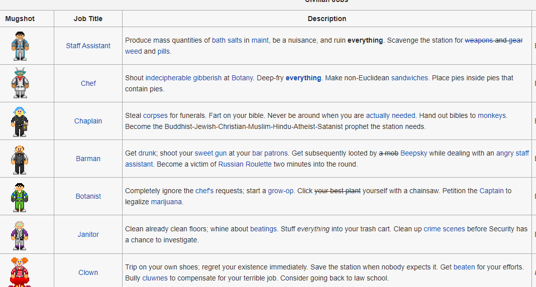
Task: Click the 'Mugshot' column header
Action: click(20, 19)
